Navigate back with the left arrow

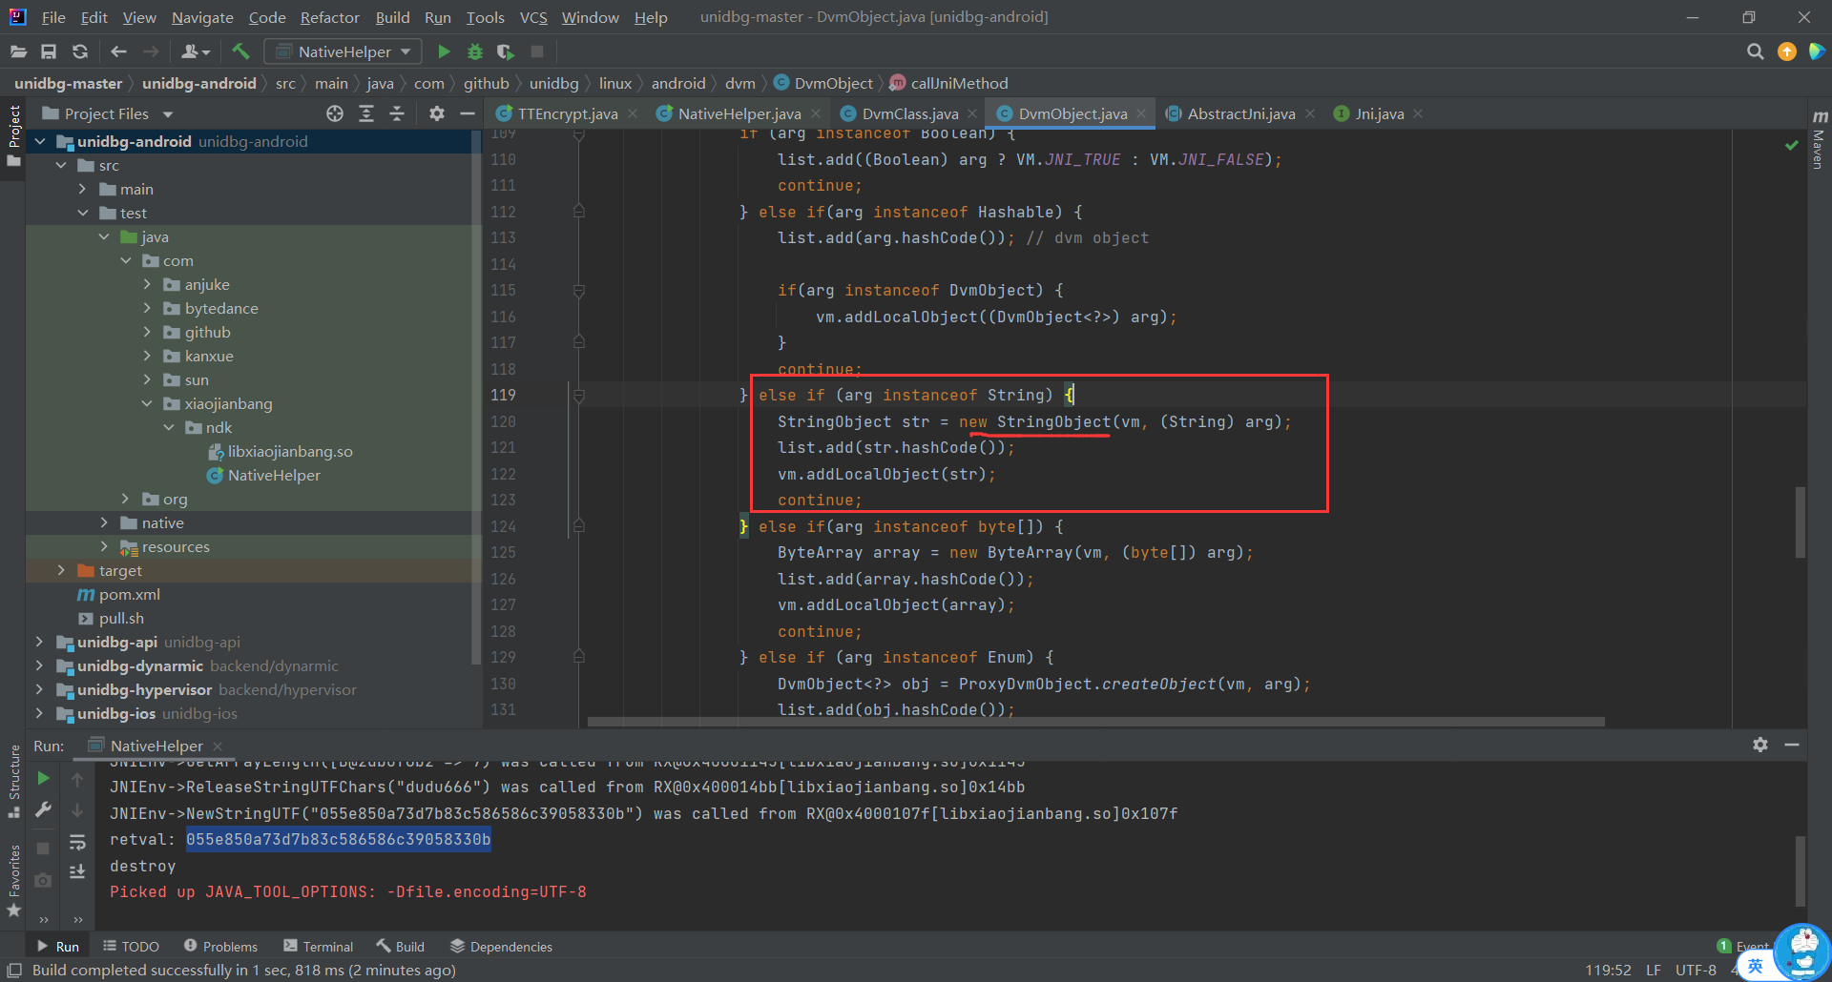point(118,51)
